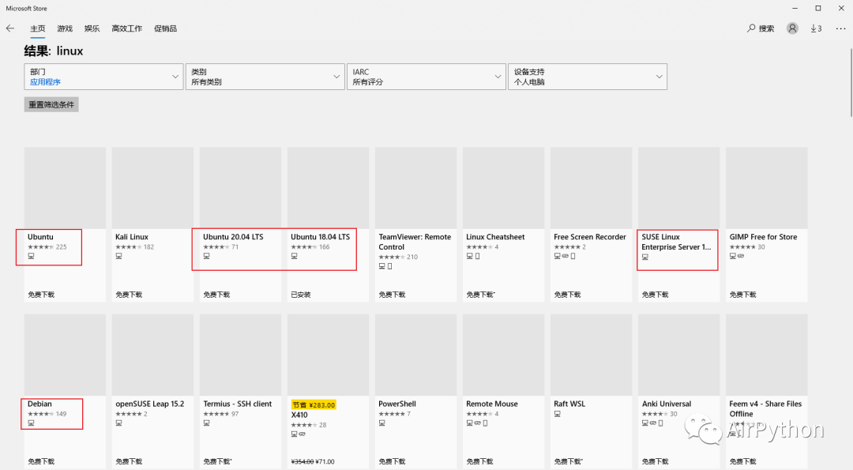Viewport: 853px width, 470px height.
Task: Go back with the back arrow
Action: (9, 28)
